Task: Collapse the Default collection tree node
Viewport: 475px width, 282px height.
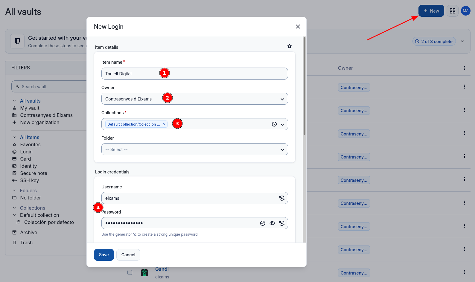Action: [14, 215]
